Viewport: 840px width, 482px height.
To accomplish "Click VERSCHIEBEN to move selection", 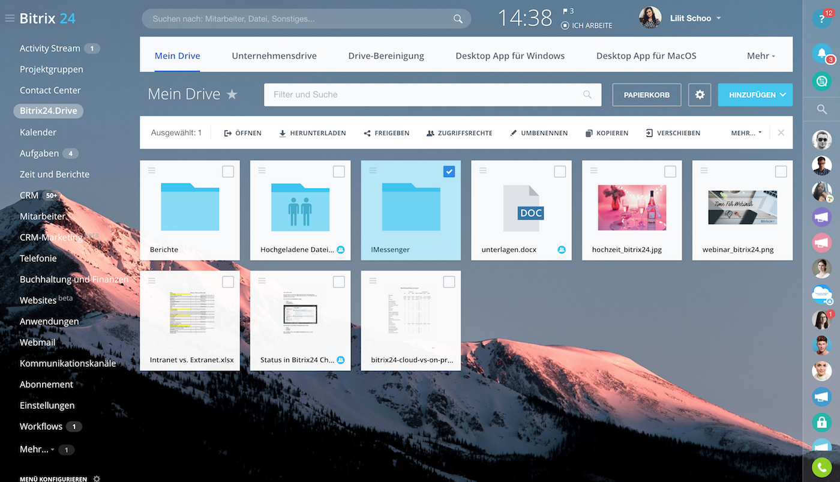I will click(673, 133).
